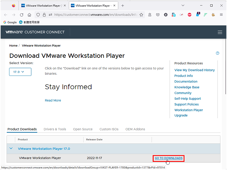Click the browser Back arrow
This screenshot has width=227, height=170.
pos(6,15)
